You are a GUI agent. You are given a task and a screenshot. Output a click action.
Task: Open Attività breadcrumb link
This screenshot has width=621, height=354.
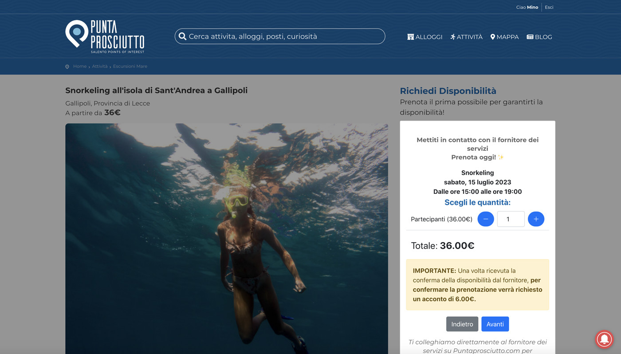coord(100,66)
